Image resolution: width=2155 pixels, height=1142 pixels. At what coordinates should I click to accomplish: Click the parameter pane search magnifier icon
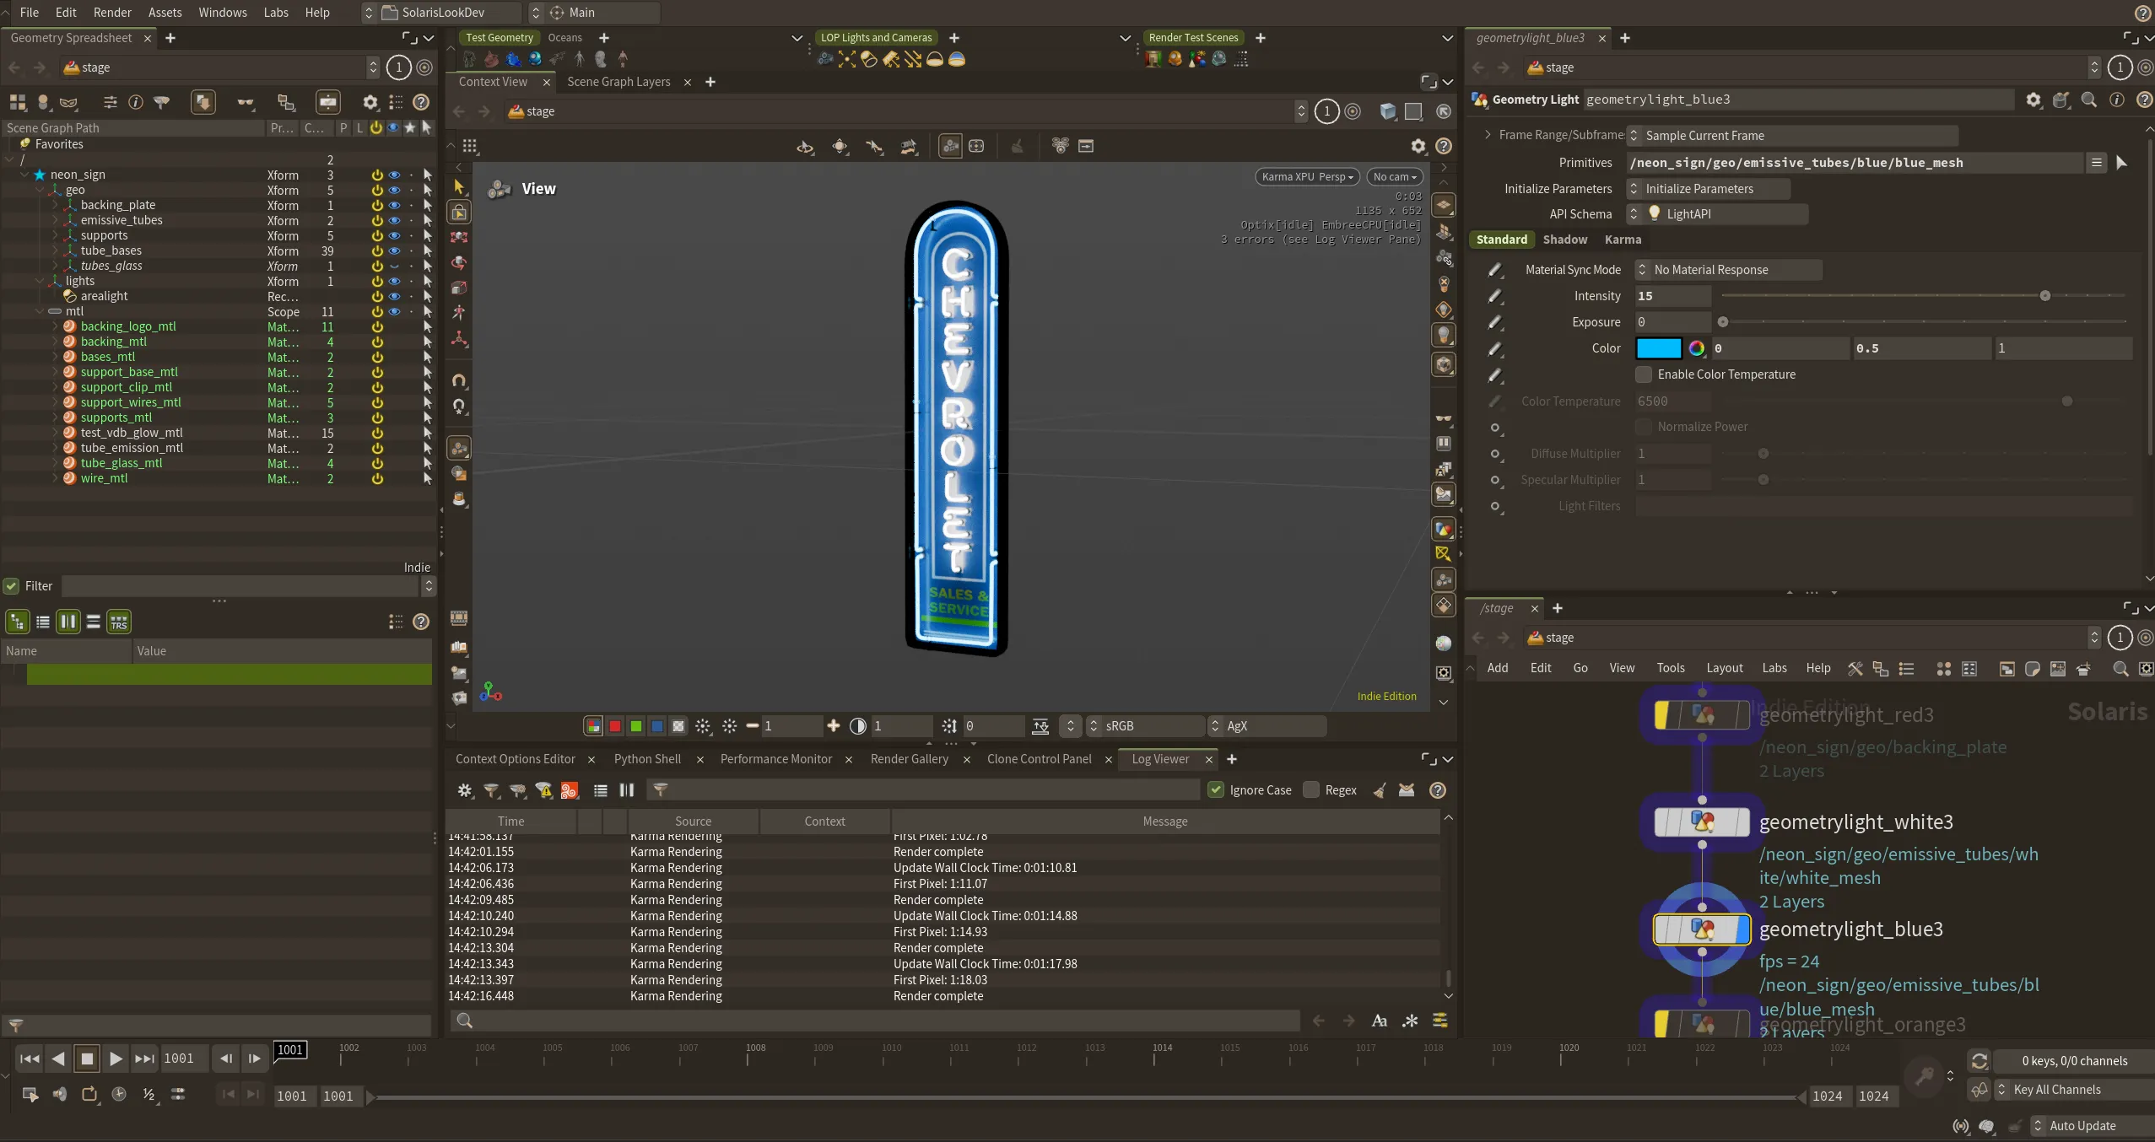pyautogui.click(x=2088, y=100)
